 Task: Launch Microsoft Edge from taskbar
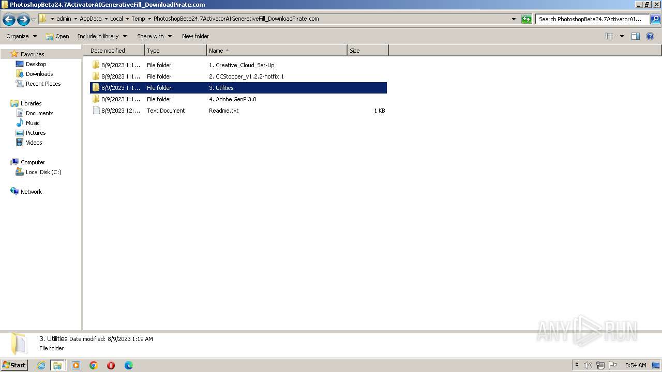coord(129,365)
